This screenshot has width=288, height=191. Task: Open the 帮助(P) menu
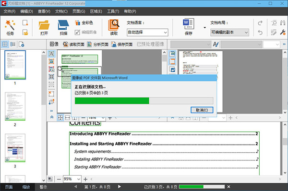[130, 11]
